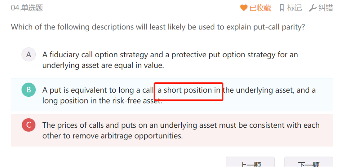The height and width of the screenshot is (167, 341).
Task: Click the 标记 mark label
Action: 294,8
